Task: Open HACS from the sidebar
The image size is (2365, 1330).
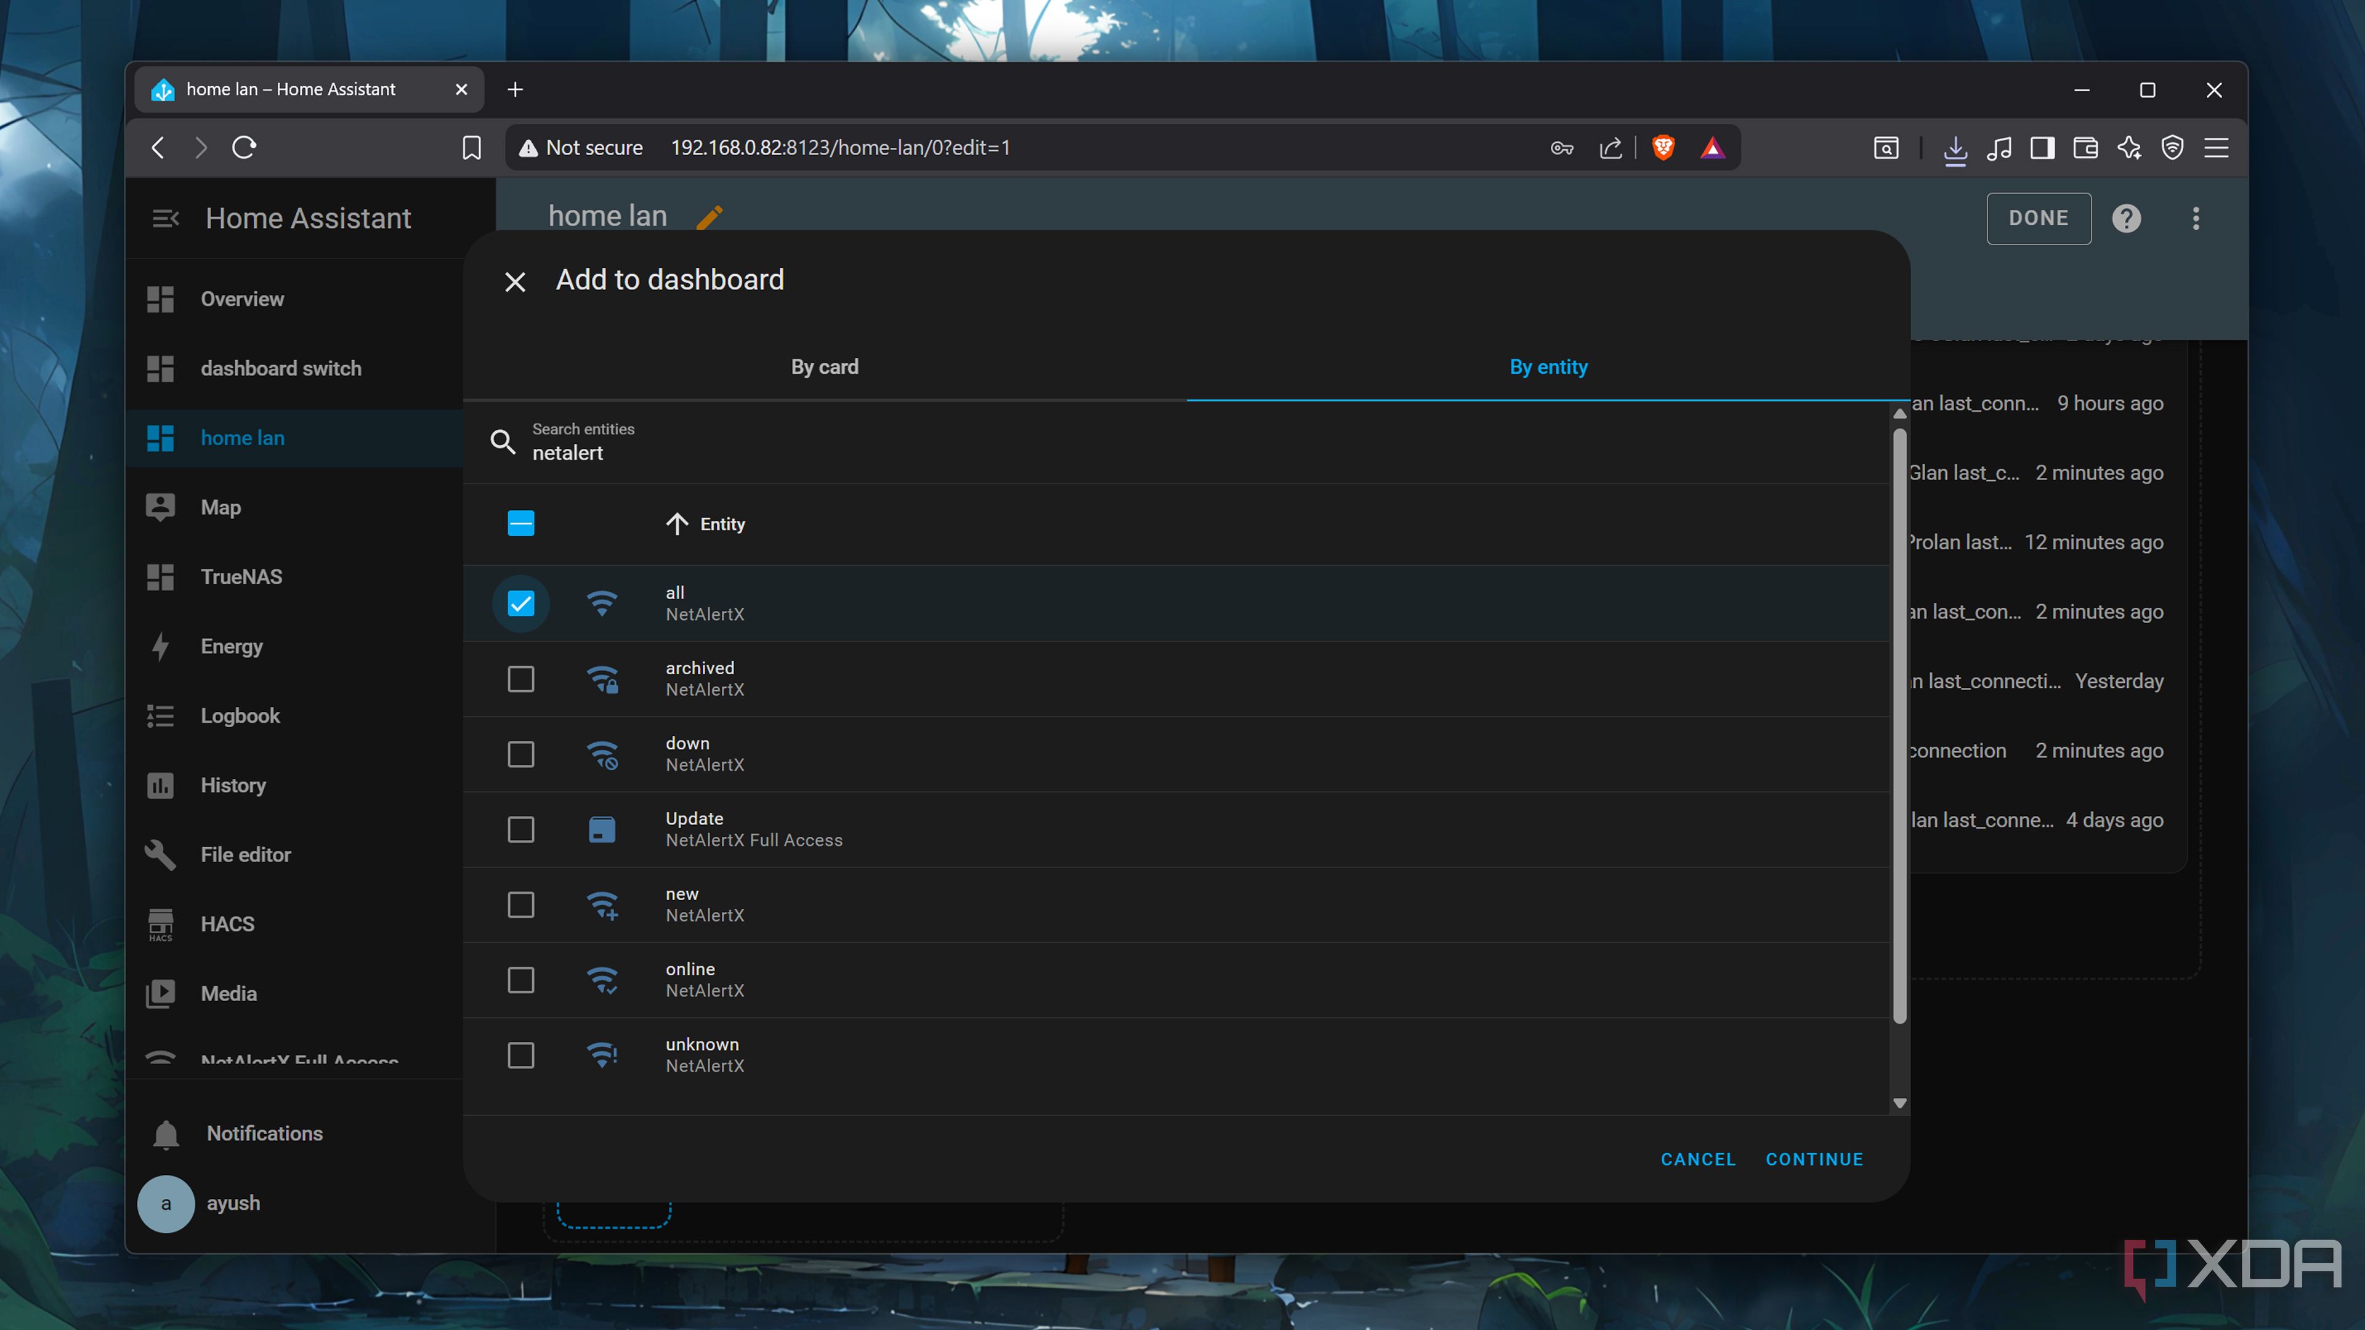Action: click(227, 924)
